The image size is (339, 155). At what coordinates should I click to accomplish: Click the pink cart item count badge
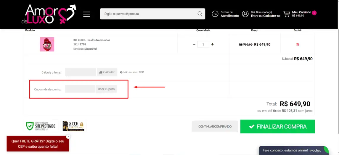click(314, 13)
